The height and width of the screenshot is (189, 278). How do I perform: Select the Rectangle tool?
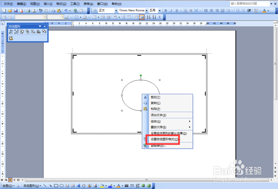[x=56, y=185]
